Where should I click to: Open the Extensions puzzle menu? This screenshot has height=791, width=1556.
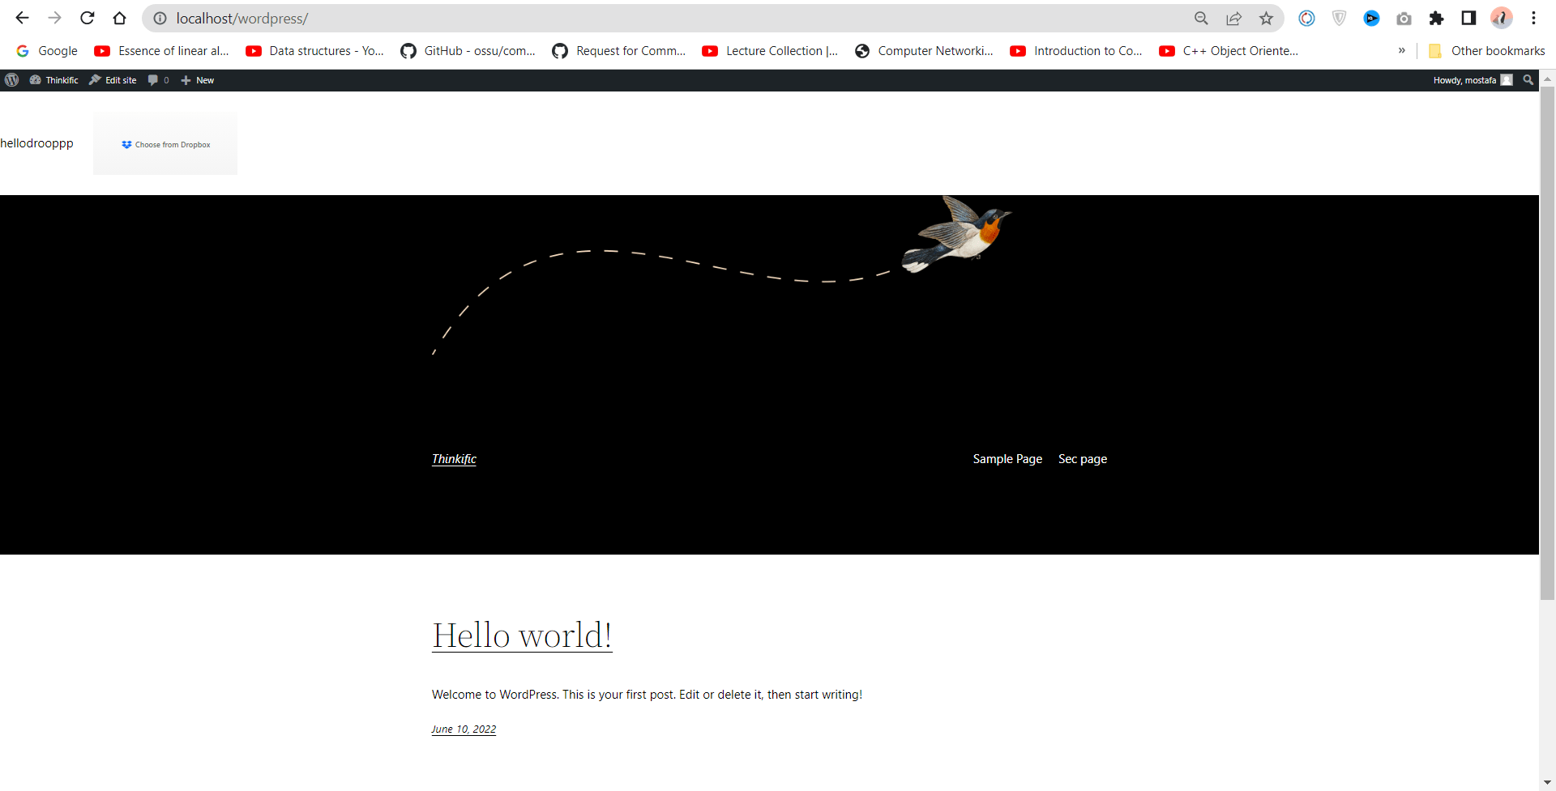click(1436, 18)
